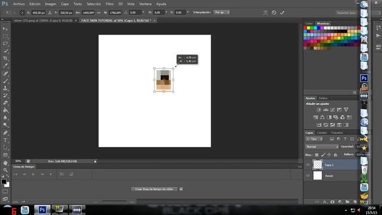Toggle lock image pixels
Viewport: 382px width, 215px height.
point(323,155)
